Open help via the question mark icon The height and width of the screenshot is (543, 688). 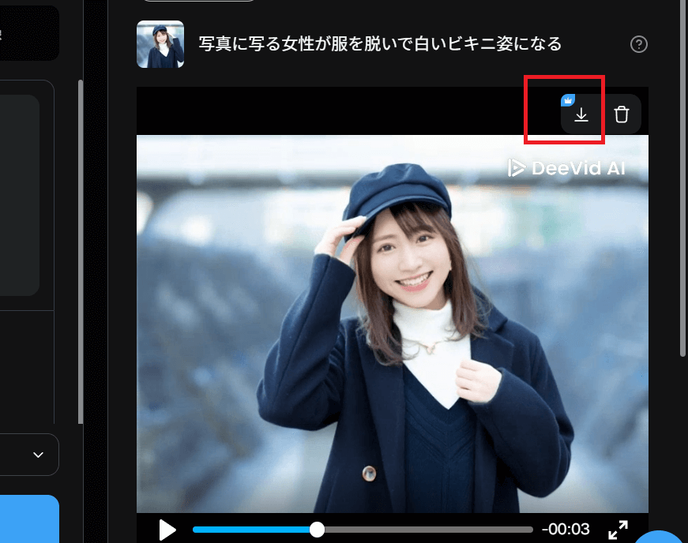(x=638, y=45)
